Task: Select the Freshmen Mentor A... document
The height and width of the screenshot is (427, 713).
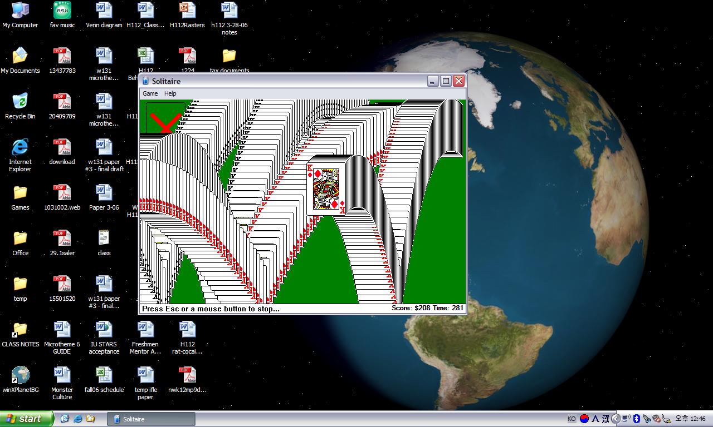Action: (145, 337)
